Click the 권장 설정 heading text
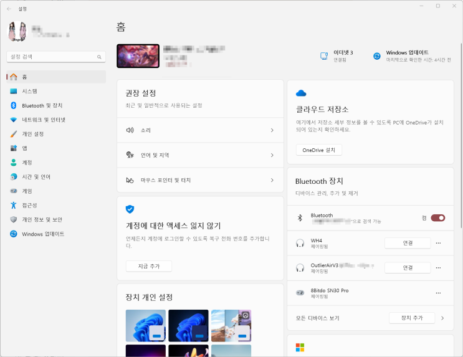Viewport: 463px width, 357px height. coord(141,93)
